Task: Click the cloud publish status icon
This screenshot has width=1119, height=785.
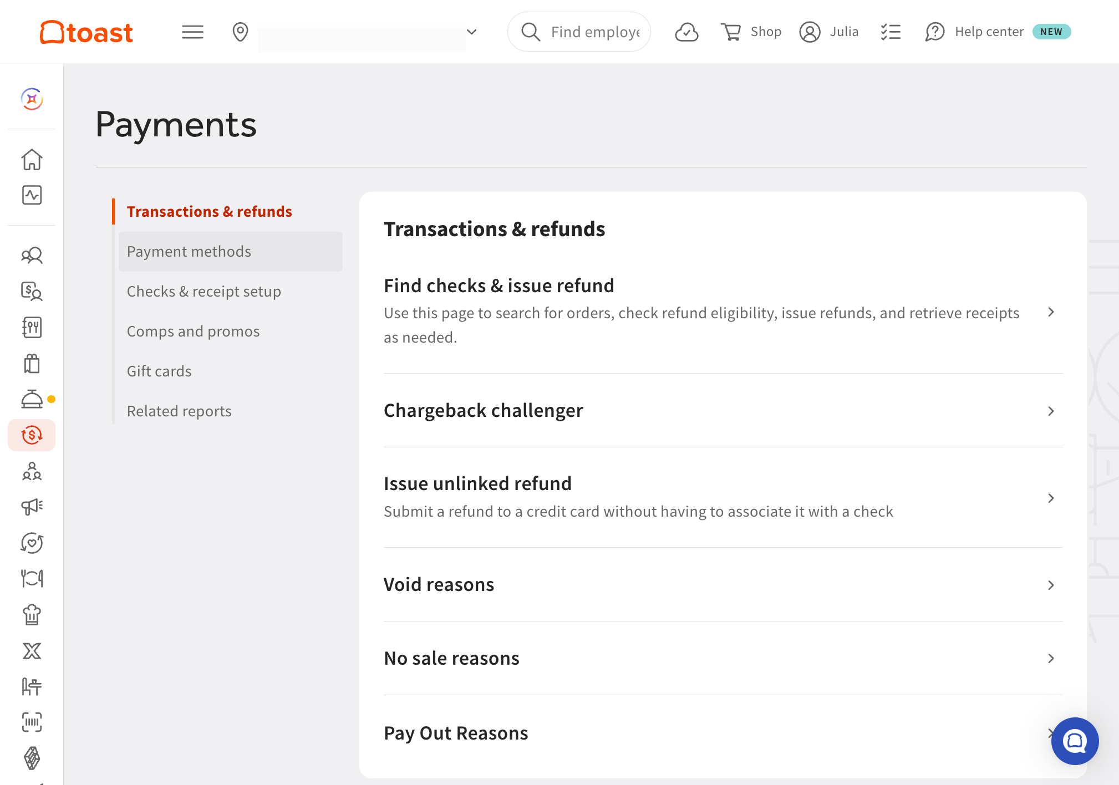Action: point(686,32)
